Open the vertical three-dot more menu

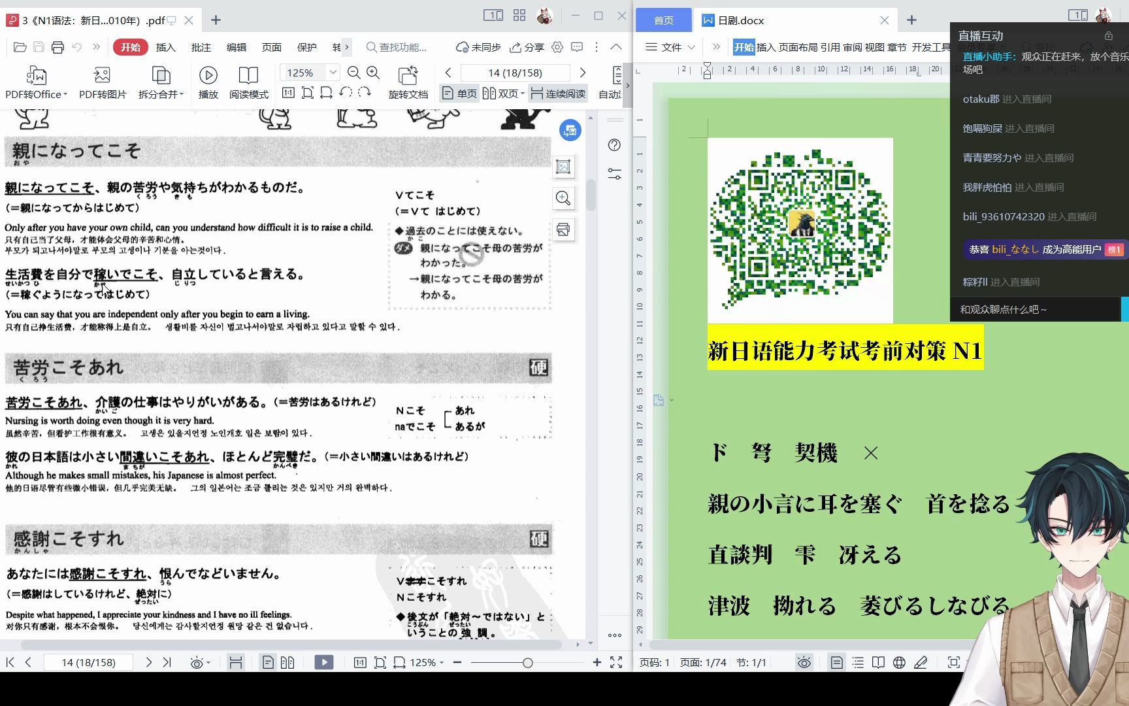pyautogui.click(x=597, y=47)
